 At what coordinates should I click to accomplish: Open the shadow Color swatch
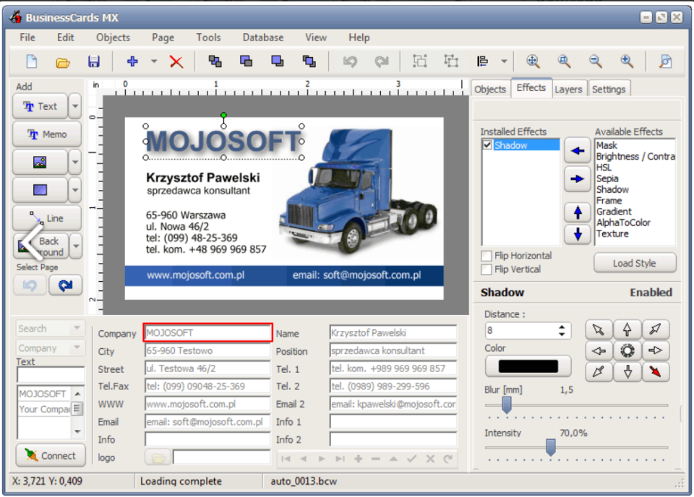tap(528, 366)
